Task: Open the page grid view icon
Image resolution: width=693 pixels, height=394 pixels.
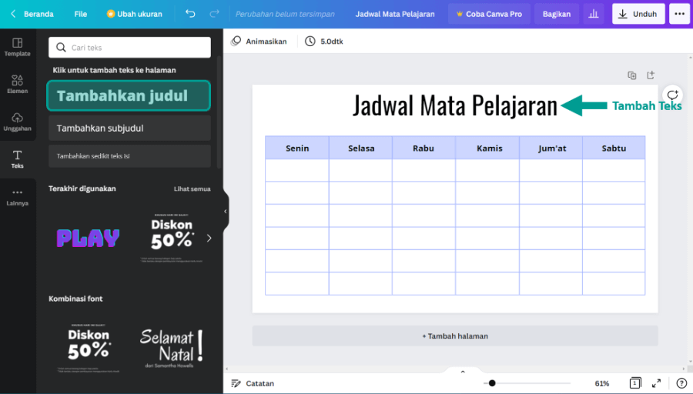Action: click(635, 383)
